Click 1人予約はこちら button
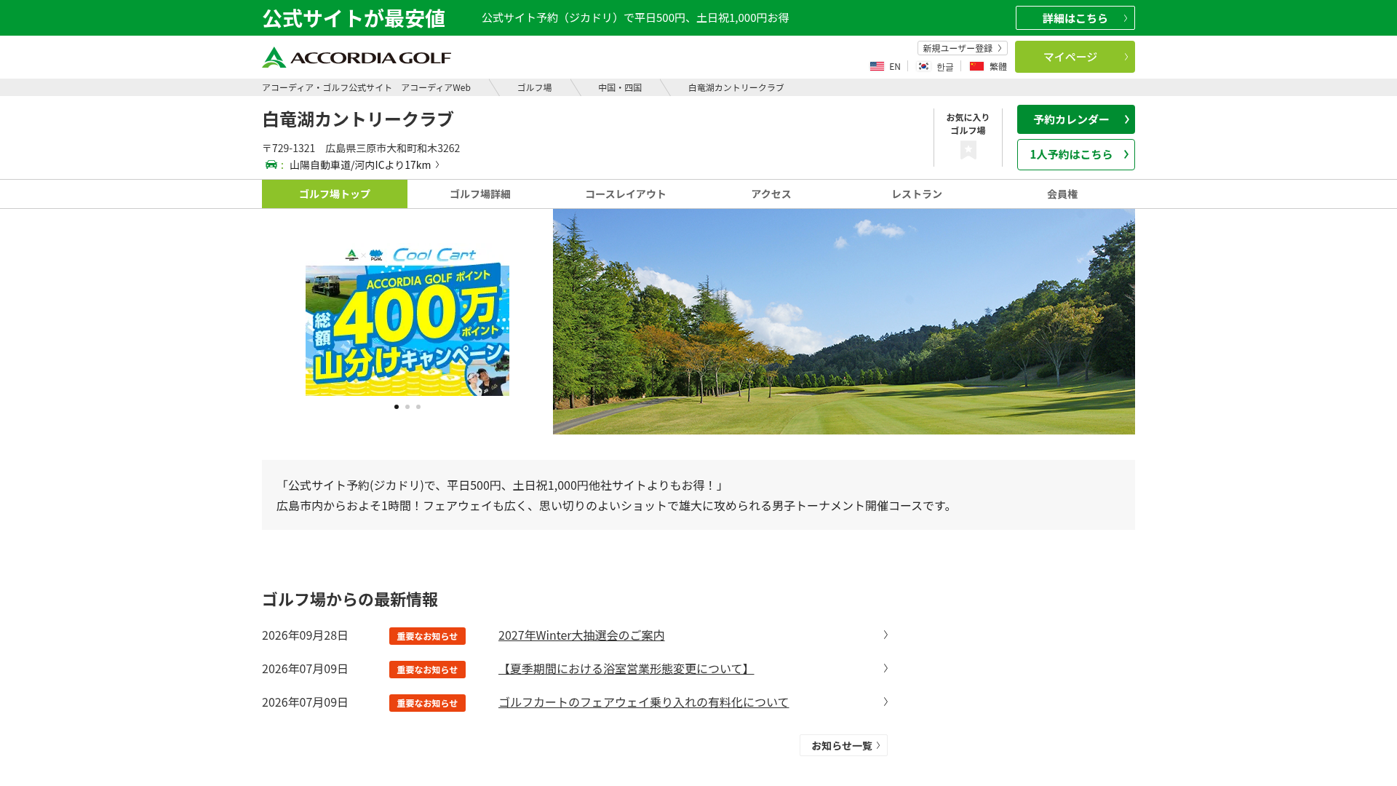The image size is (1397, 786). tap(1075, 154)
